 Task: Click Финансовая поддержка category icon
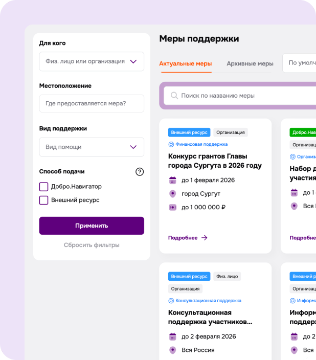(171, 144)
